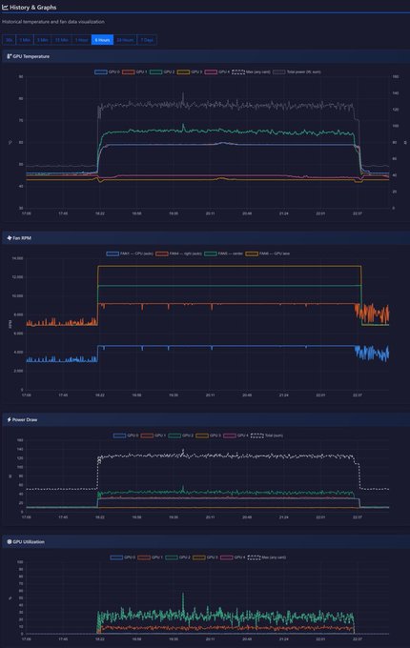Toggle Total (sum) in Power Draw legend
The width and height of the screenshot is (410, 648).
tap(267, 435)
